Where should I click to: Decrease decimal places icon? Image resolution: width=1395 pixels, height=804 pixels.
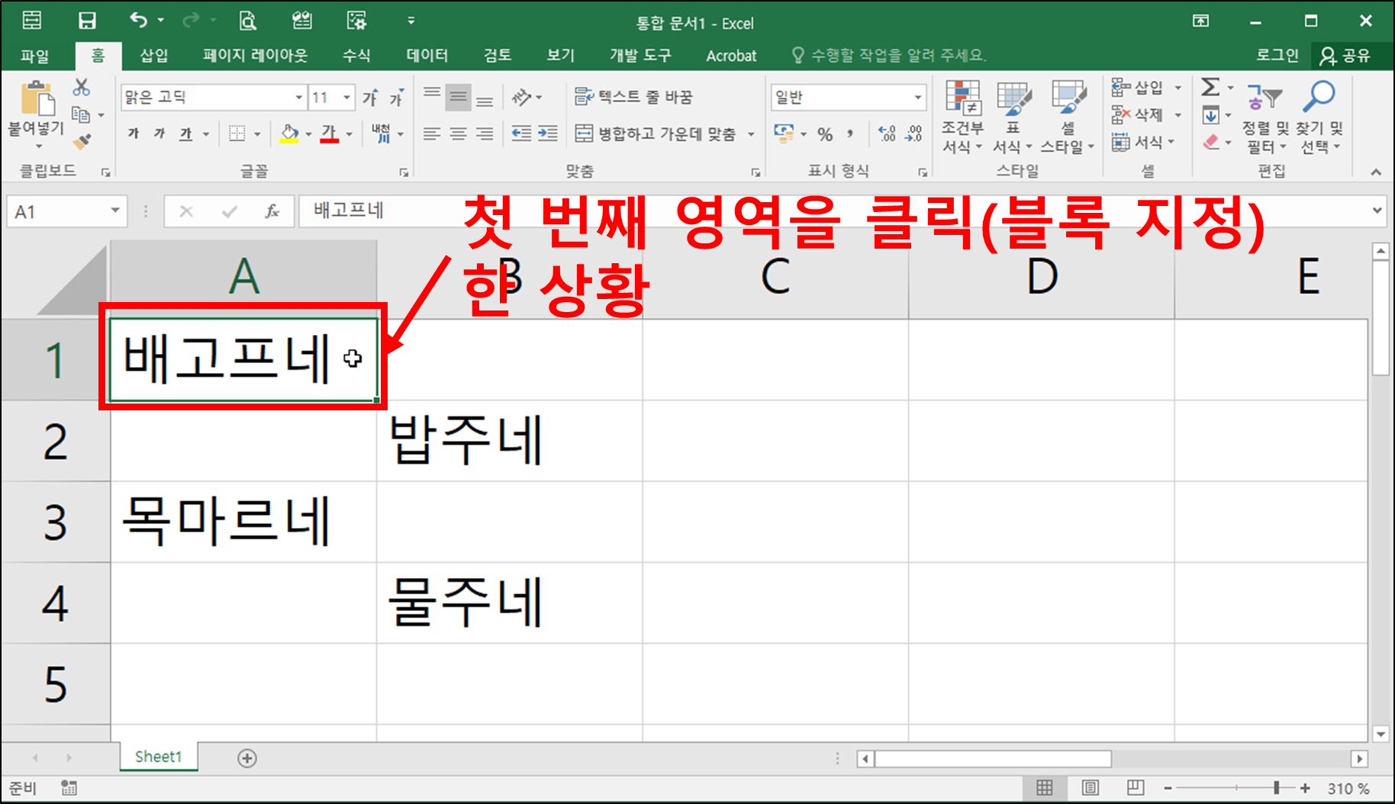913,134
